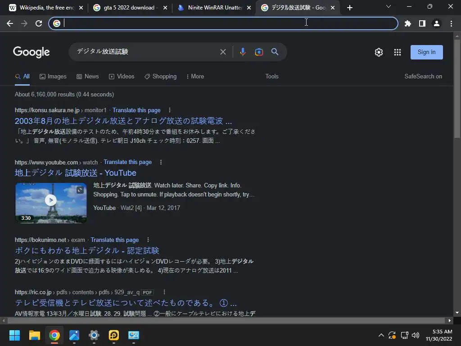The height and width of the screenshot is (346, 461).
Task: Go back to the previous page
Action: coord(10,23)
